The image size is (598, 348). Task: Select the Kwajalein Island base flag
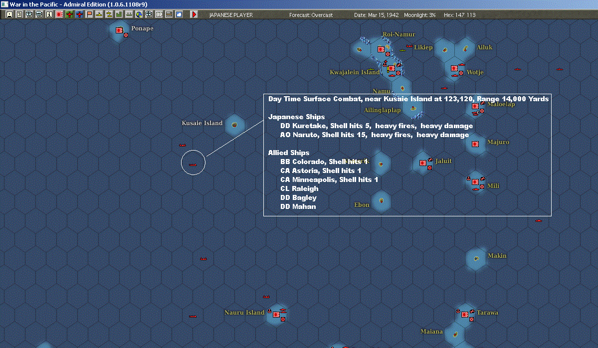pyautogui.click(x=392, y=69)
